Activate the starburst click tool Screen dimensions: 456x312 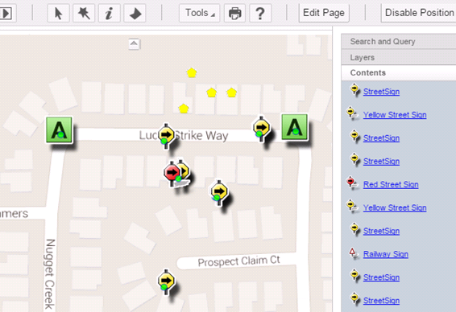(x=84, y=13)
